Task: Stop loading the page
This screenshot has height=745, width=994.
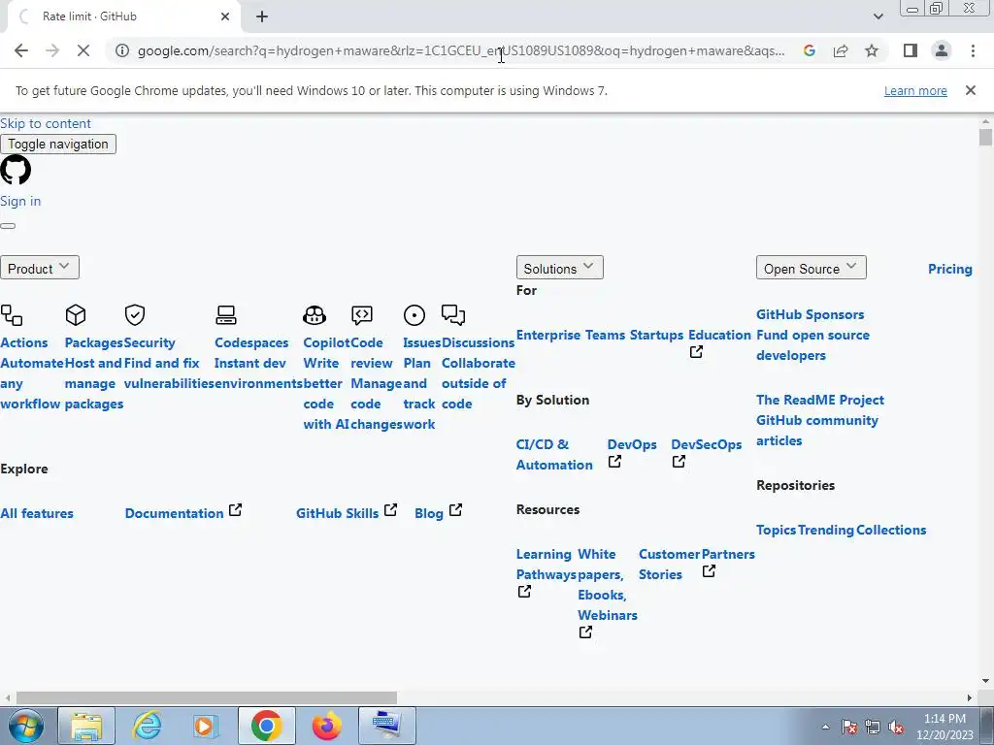Action: (x=83, y=50)
